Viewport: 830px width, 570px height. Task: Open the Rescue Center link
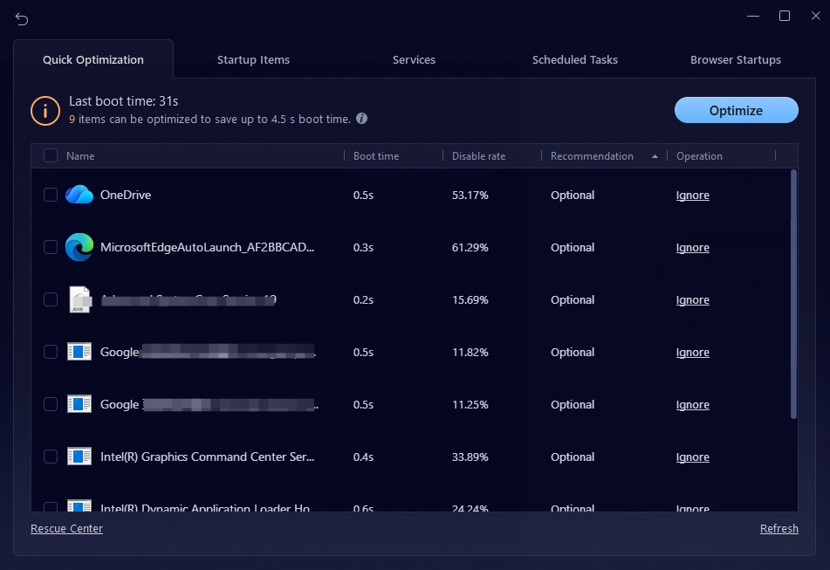point(66,529)
